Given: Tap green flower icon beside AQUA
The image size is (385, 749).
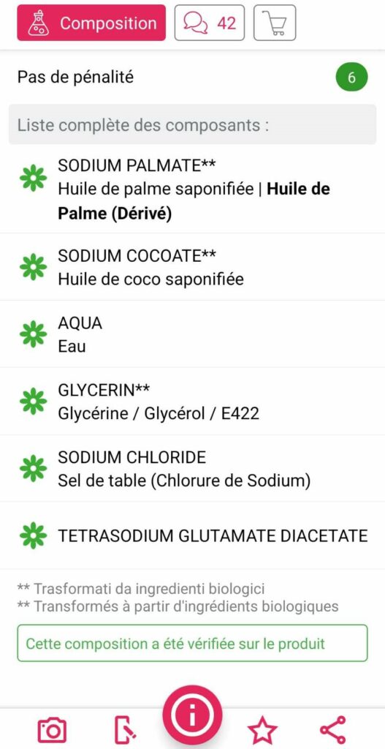Looking at the screenshot, I should pos(34,334).
